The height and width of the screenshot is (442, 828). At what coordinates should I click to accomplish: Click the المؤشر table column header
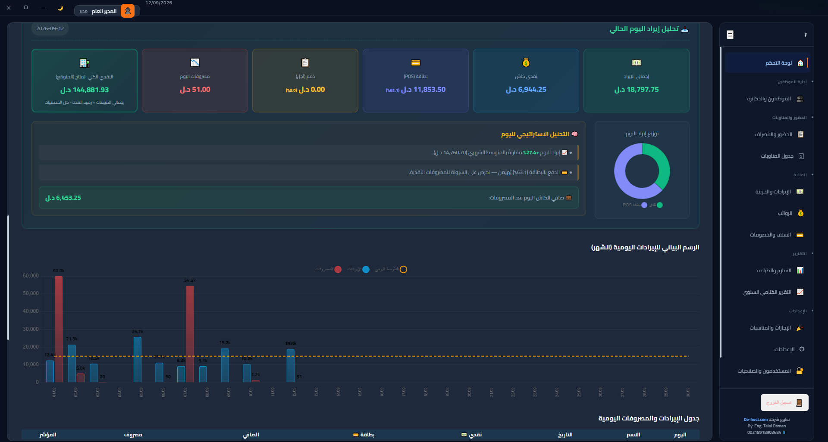pos(48,435)
